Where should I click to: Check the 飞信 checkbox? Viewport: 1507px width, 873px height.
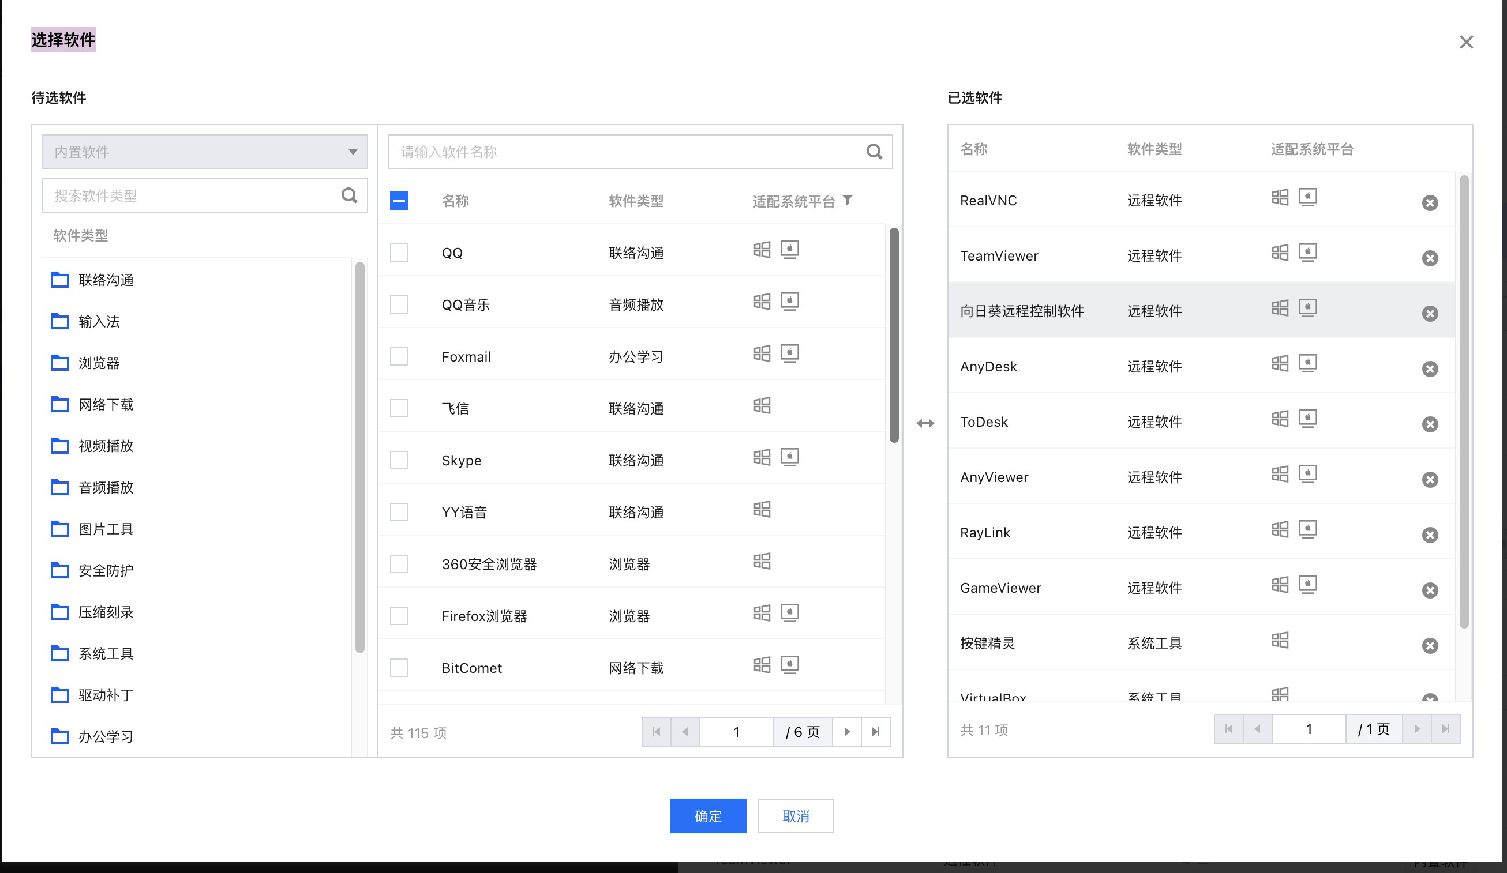pyautogui.click(x=399, y=408)
